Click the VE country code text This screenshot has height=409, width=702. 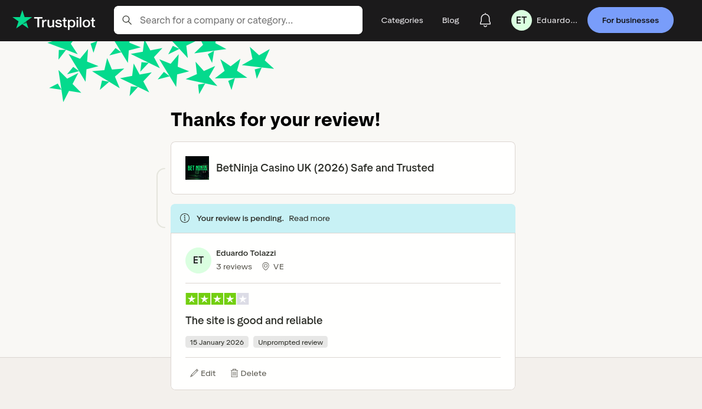[279, 266]
